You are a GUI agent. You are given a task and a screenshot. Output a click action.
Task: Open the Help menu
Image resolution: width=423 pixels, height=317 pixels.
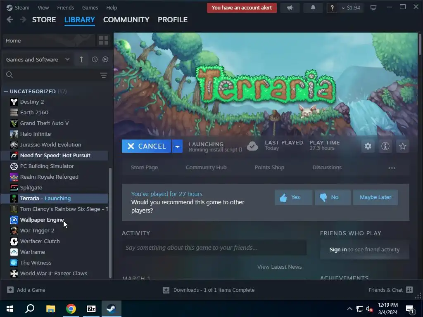pos(112,8)
